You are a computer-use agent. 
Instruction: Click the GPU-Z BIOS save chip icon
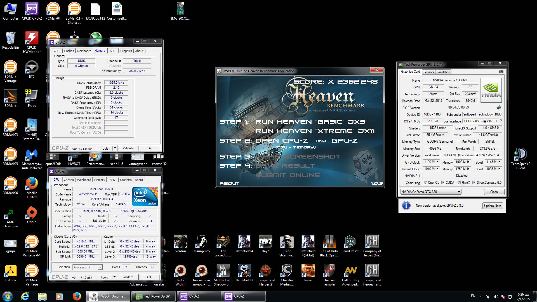(x=498, y=107)
